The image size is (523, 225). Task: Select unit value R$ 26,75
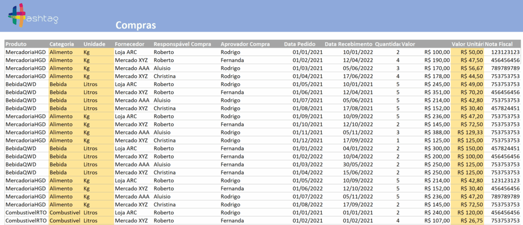point(471,220)
